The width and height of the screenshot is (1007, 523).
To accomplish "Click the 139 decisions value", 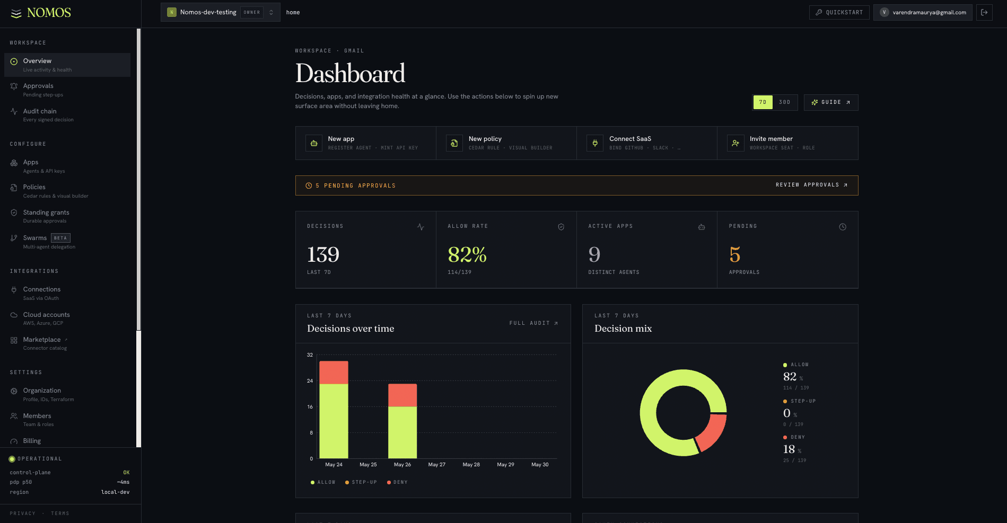I will click(x=323, y=255).
